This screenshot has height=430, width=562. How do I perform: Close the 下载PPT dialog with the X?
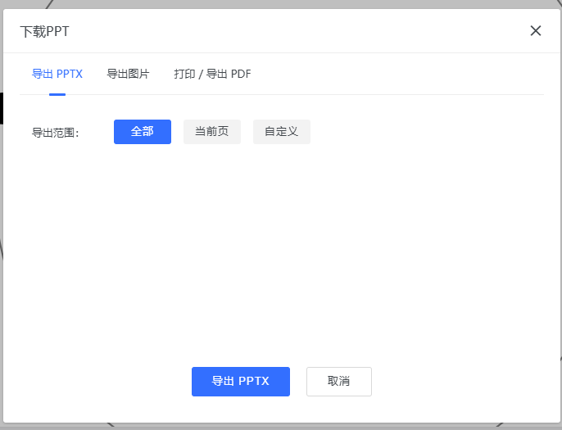click(x=536, y=31)
